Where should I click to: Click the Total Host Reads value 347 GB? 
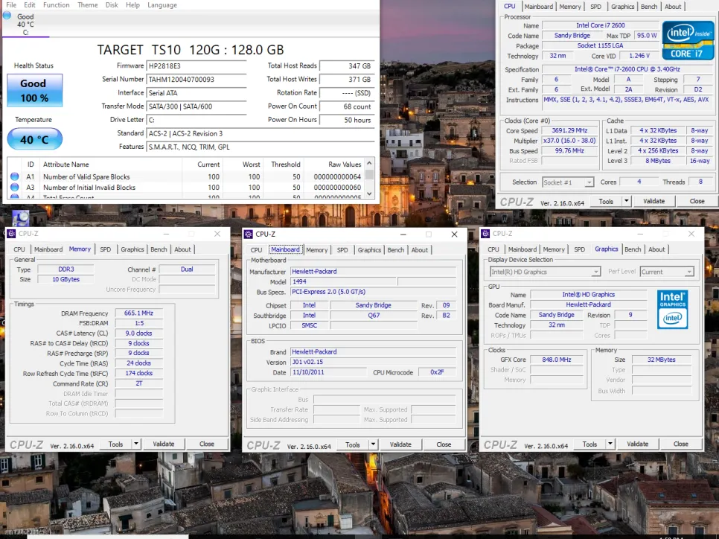[347, 66]
